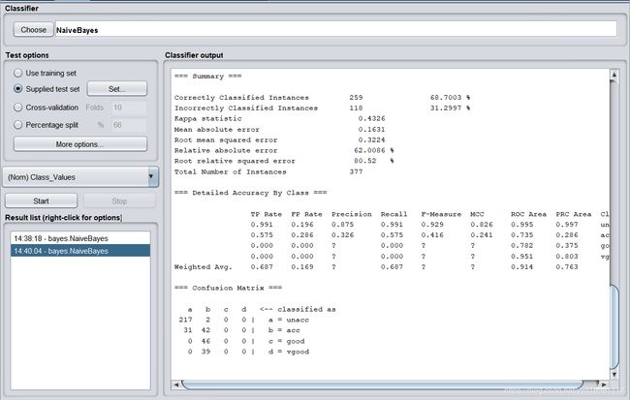Click the horizontal scroll left arrow
This screenshot has height=400, width=630.
(176, 385)
